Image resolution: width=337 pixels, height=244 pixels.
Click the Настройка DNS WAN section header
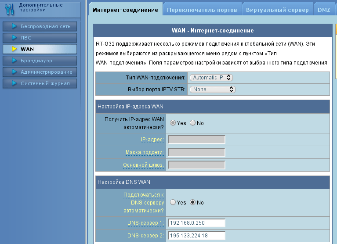click(213, 182)
